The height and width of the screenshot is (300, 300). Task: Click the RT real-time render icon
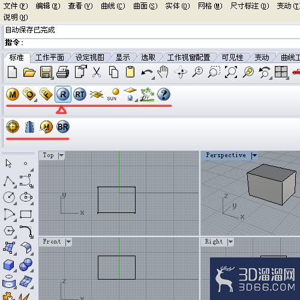click(80, 94)
